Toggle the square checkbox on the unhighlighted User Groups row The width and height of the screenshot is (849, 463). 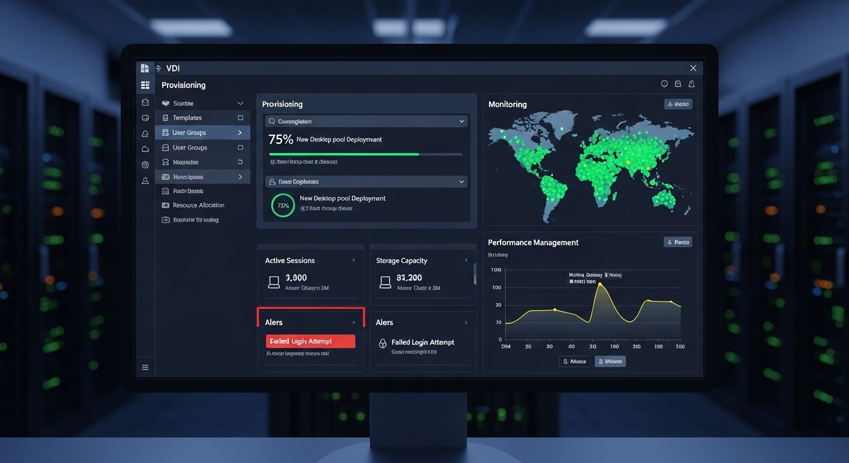(240, 147)
